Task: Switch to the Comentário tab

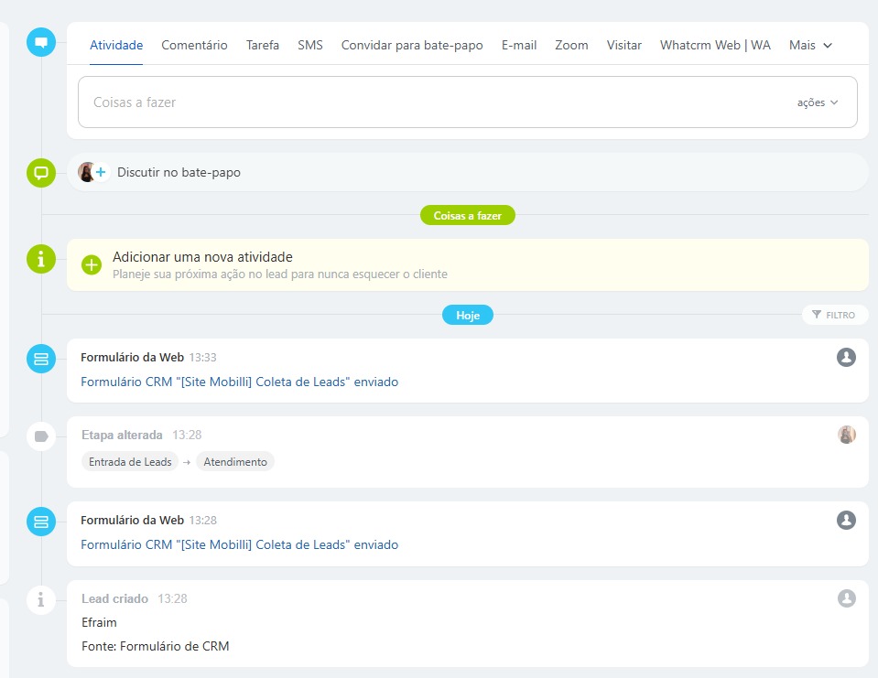Action: [x=194, y=45]
